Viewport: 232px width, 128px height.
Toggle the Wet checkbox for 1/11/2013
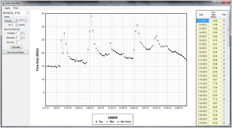tap(224, 60)
